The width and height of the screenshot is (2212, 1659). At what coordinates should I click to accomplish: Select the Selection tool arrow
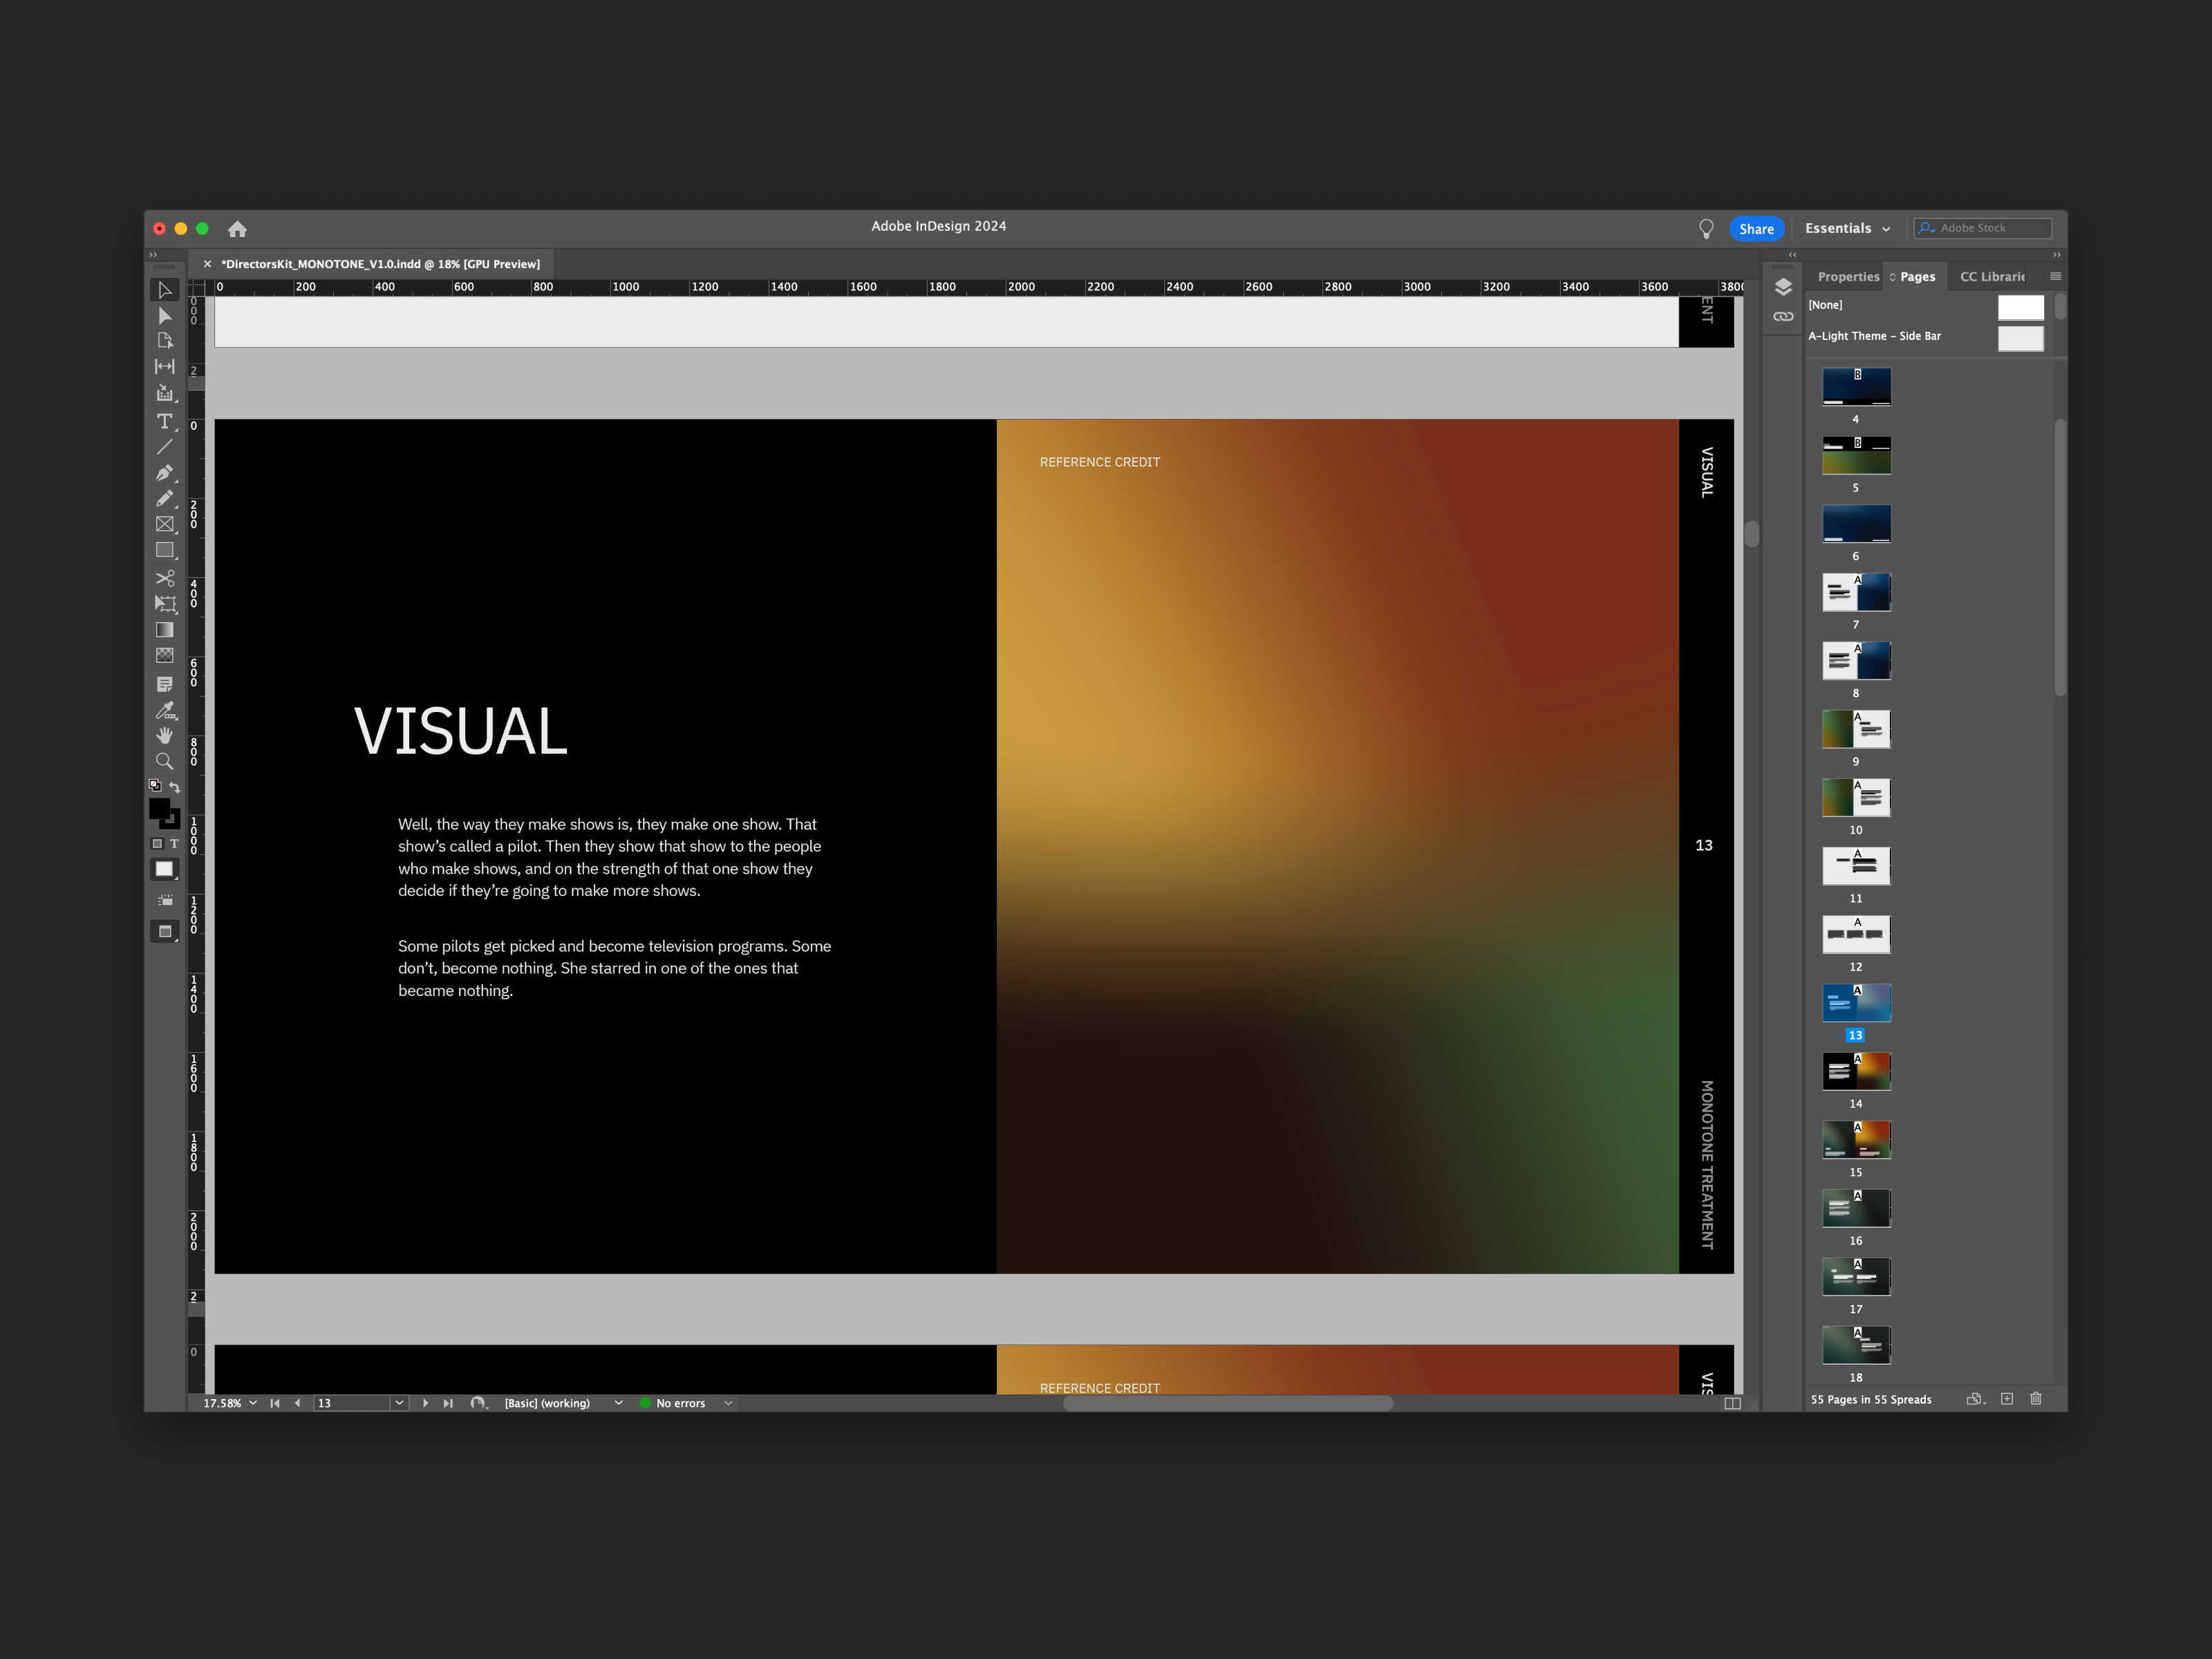click(x=165, y=290)
